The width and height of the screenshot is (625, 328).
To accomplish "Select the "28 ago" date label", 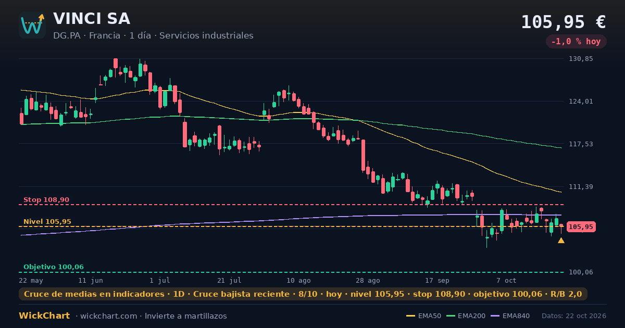I will click(368, 280).
